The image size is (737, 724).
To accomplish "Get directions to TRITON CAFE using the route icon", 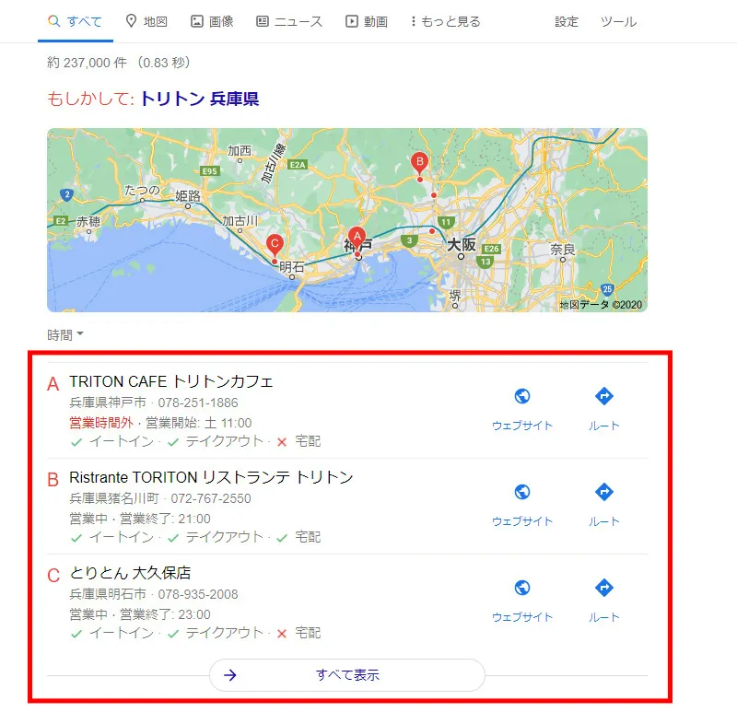I will click(x=603, y=395).
